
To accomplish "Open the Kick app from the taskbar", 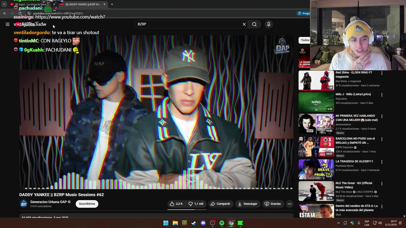I will pyautogui.click(x=240, y=223).
